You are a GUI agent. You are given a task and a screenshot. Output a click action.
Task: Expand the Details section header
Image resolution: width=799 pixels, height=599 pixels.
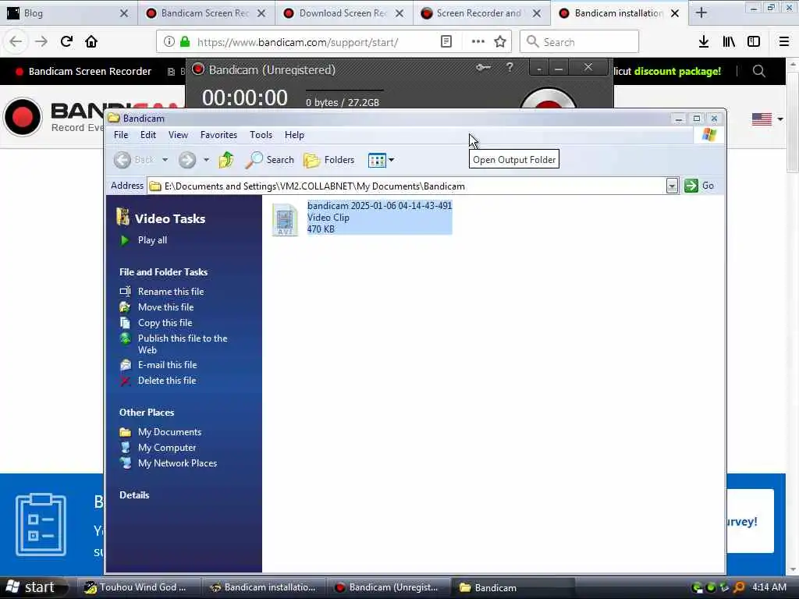[134, 495]
